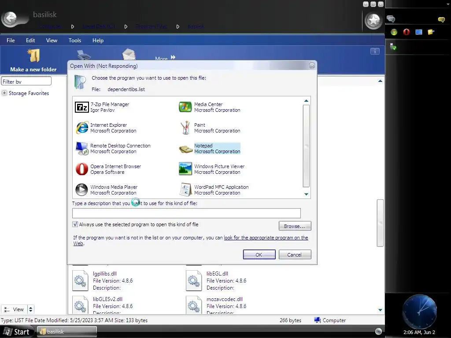Open the Help menu
Viewport: 451px width, 338px height.
click(x=98, y=40)
